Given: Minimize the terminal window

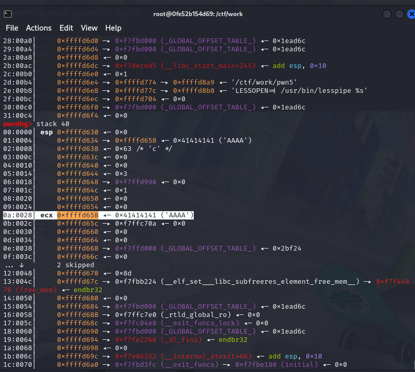Looking at the screenshot, I should click(x=388, y=14).
